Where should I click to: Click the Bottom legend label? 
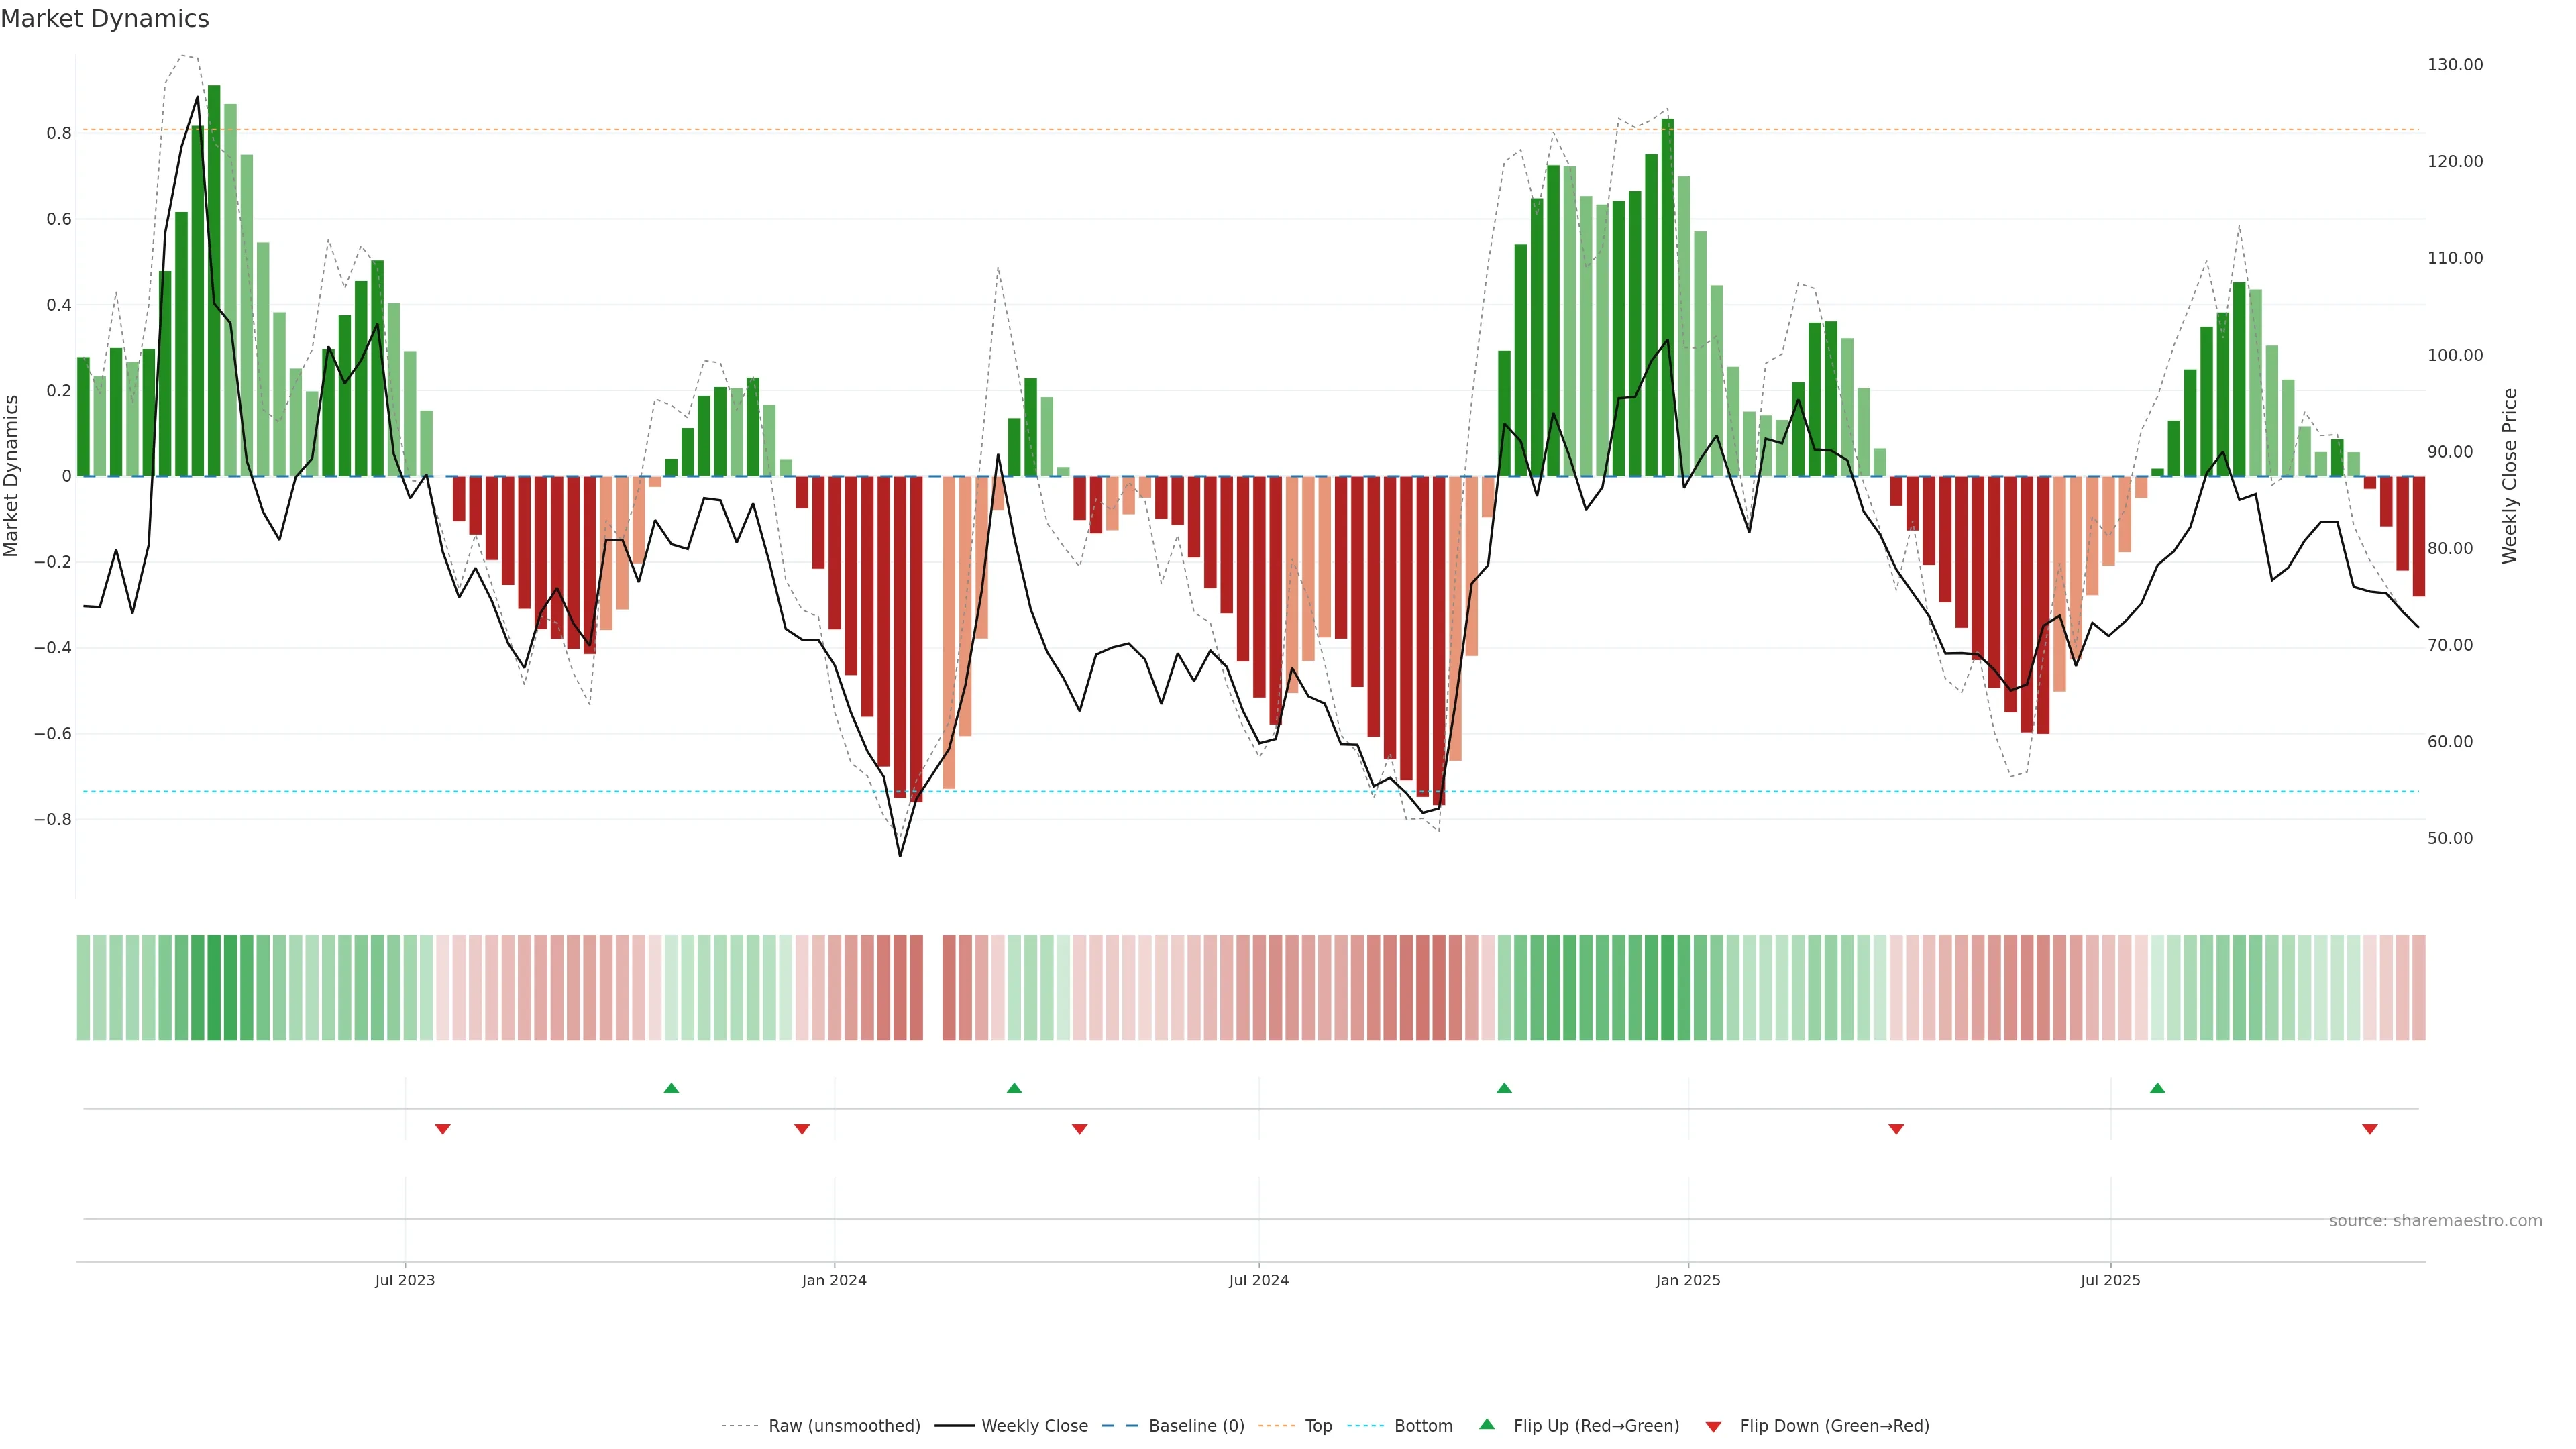tap(1423, 1426)
